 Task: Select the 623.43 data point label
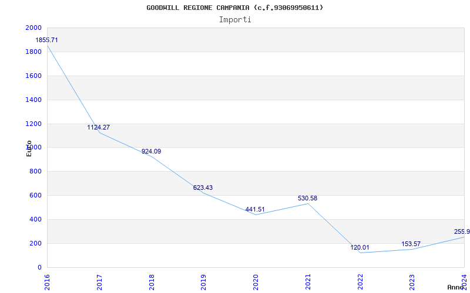point(203,188)
